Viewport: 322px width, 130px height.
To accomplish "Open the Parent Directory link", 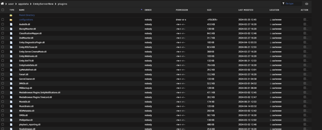I will pyautogui.click(x=27, y=15).
